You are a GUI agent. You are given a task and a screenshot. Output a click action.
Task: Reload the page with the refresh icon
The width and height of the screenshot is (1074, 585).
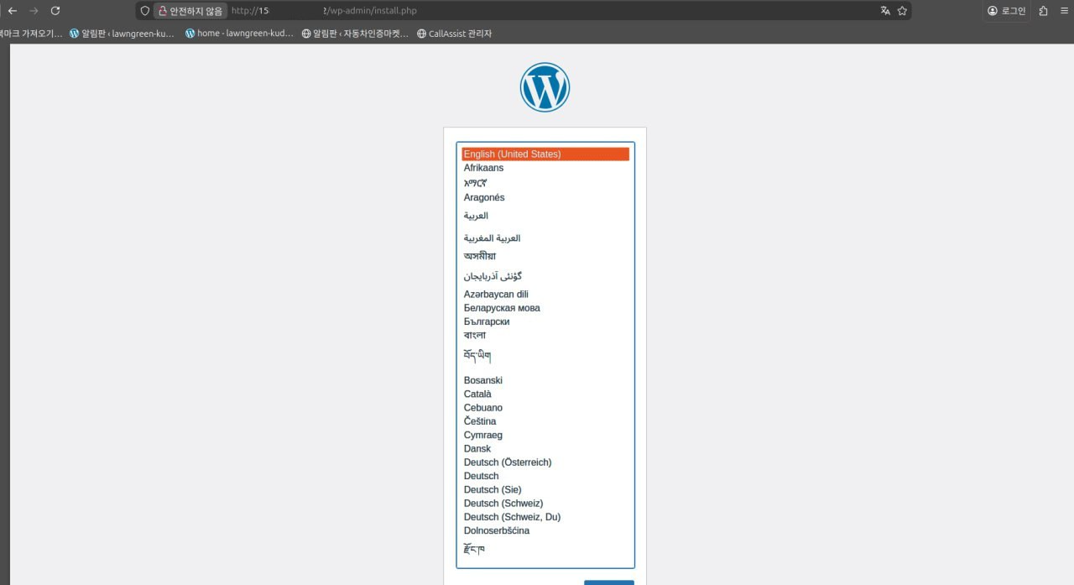tap(55, 11)
